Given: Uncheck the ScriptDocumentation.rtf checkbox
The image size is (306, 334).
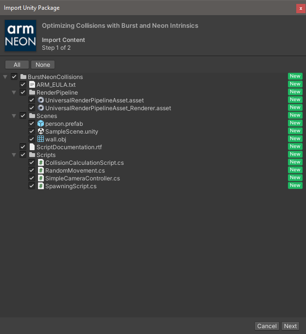Looking at the screenshot, I should click(x=23, y=147).
